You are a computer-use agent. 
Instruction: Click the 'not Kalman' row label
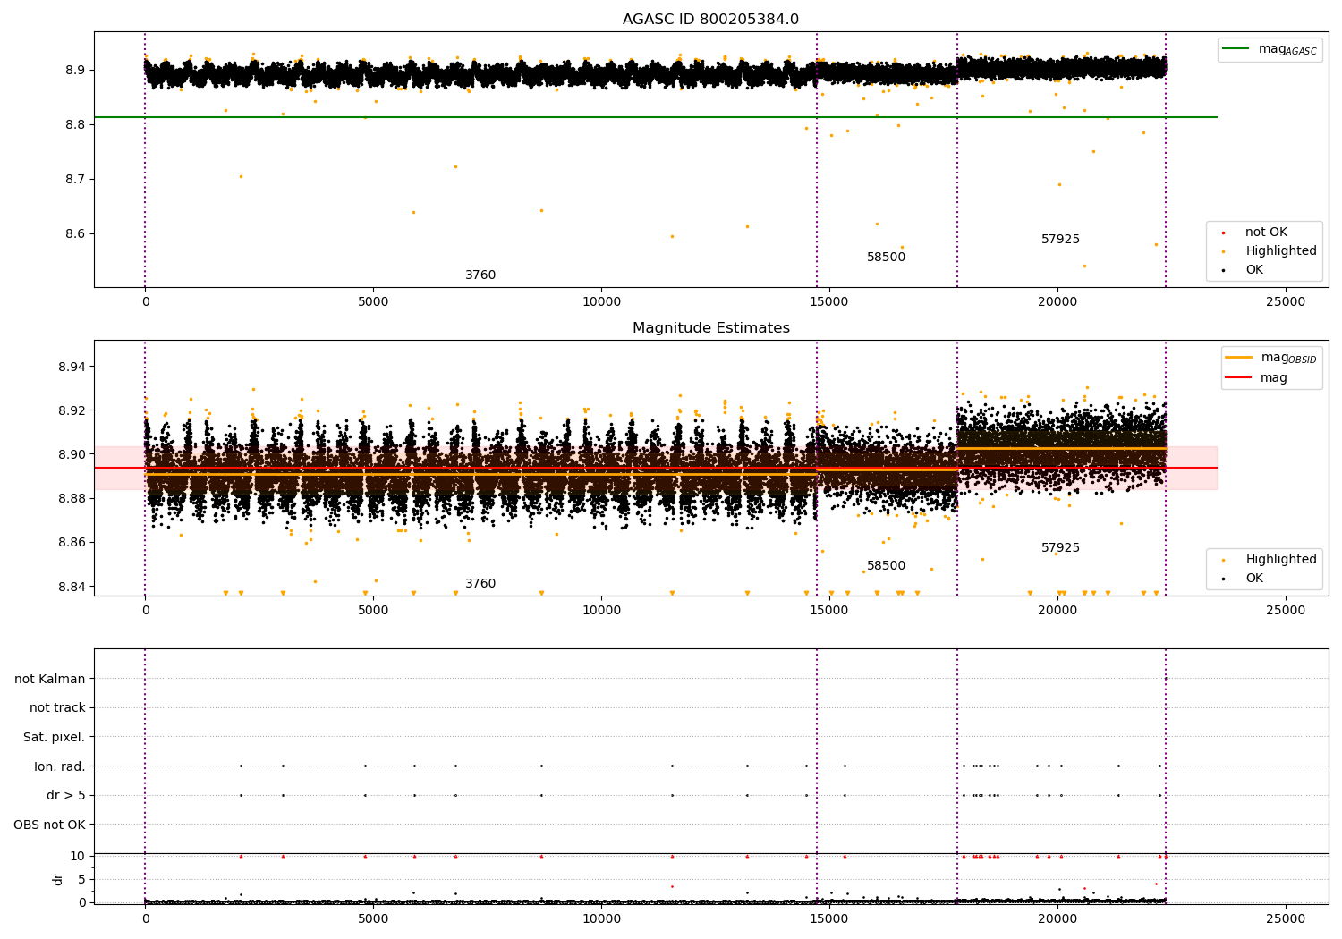pos(50,679)
